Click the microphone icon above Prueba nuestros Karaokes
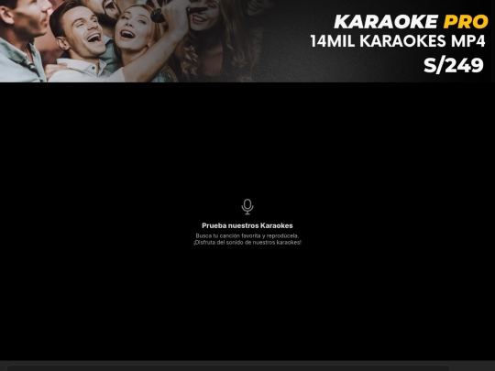 247,207
